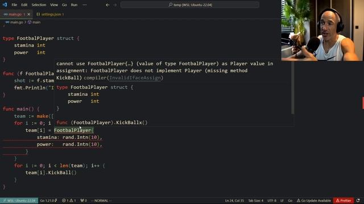Click 'for i := 0; i < len(team); i++' line
Screen dimensions: 364x204
(x=59, y=165)
